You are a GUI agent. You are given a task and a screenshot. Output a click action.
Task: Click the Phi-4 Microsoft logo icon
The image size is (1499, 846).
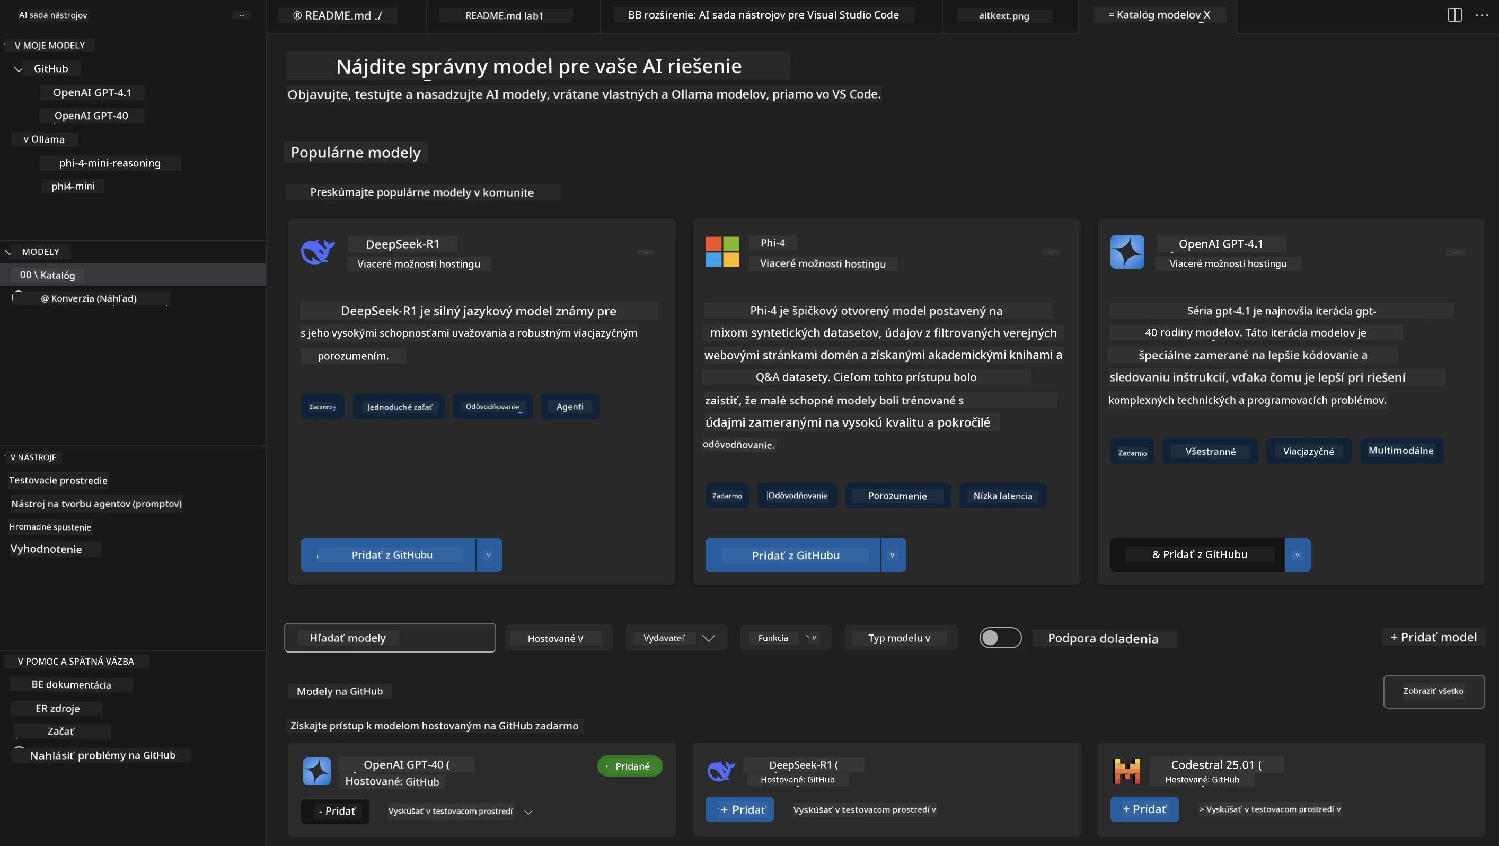(722, 252)
